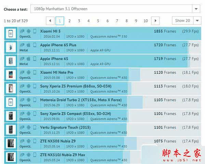This screenshot has height=164, width=205.
Task: Select results page 7
Action: [117, 21]
